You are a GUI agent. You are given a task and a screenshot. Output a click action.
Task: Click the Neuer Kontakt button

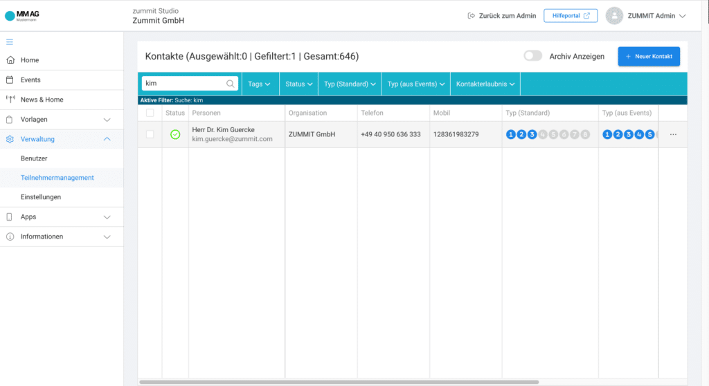tap(649, 56)
